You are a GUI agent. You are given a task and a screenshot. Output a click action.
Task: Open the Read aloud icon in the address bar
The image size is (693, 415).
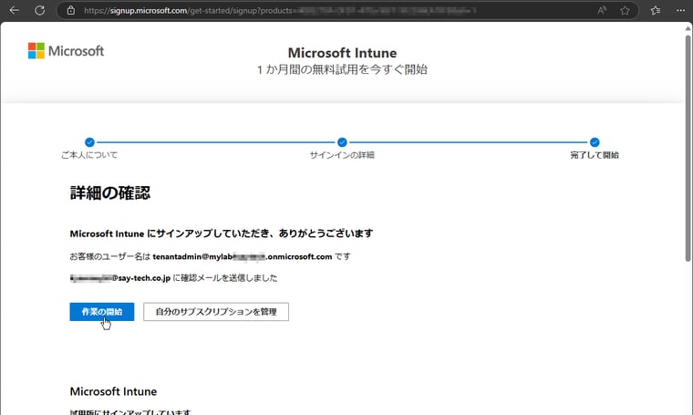click(602, 10)
